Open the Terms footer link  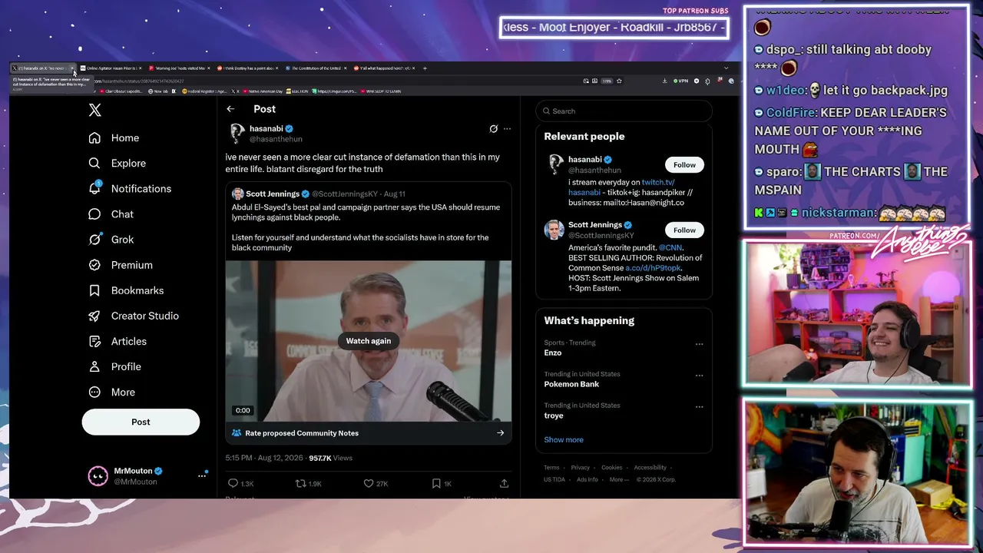click(x=551, y=468)
